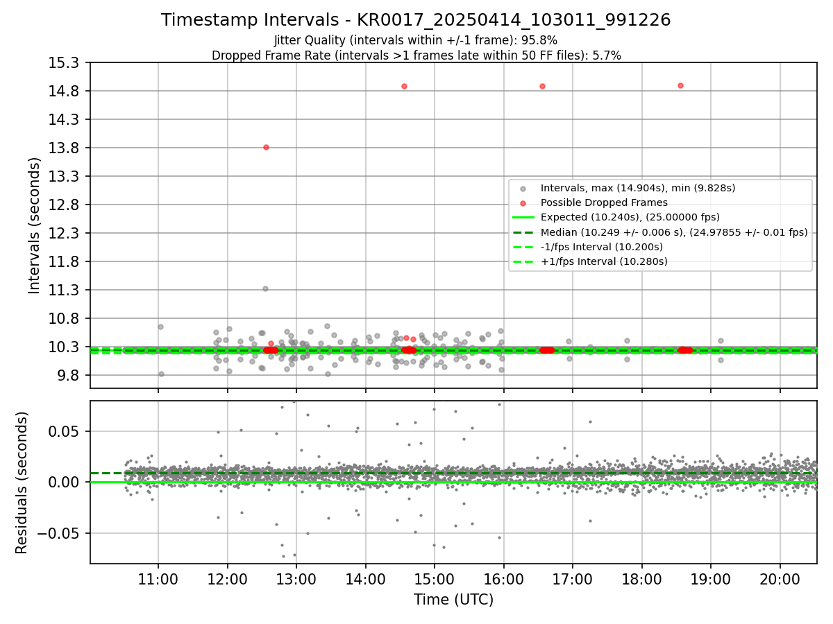833x624 pixels.
Task: Click legend entry '+1/fps Interval (10.280s)'
Action: tap(604, 261)
